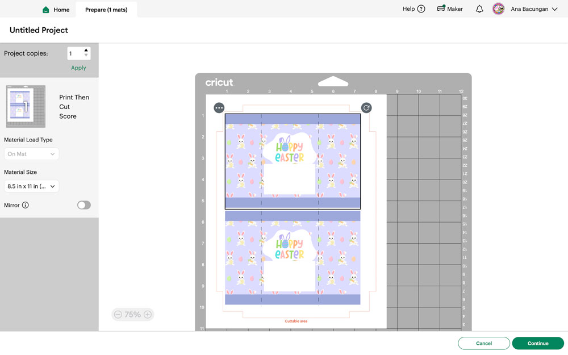Screen dimensions: 568x355
Task: Select the Prepare (1 mats) tab
Action: (106, 10)
